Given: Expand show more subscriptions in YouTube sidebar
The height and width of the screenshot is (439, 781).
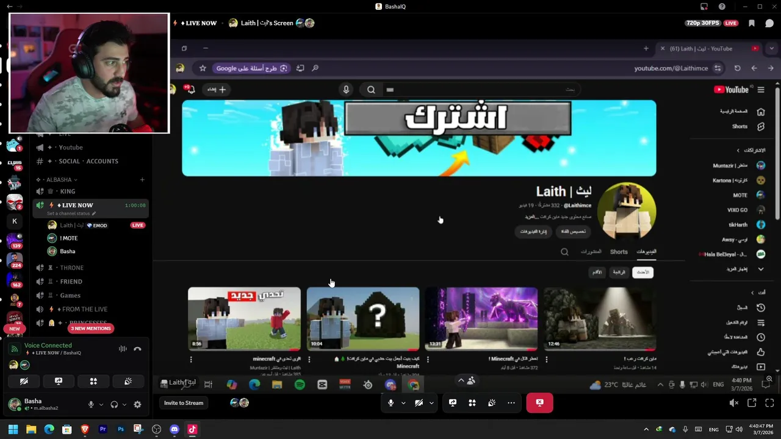Looking at the screenshot, I should 761,269.
